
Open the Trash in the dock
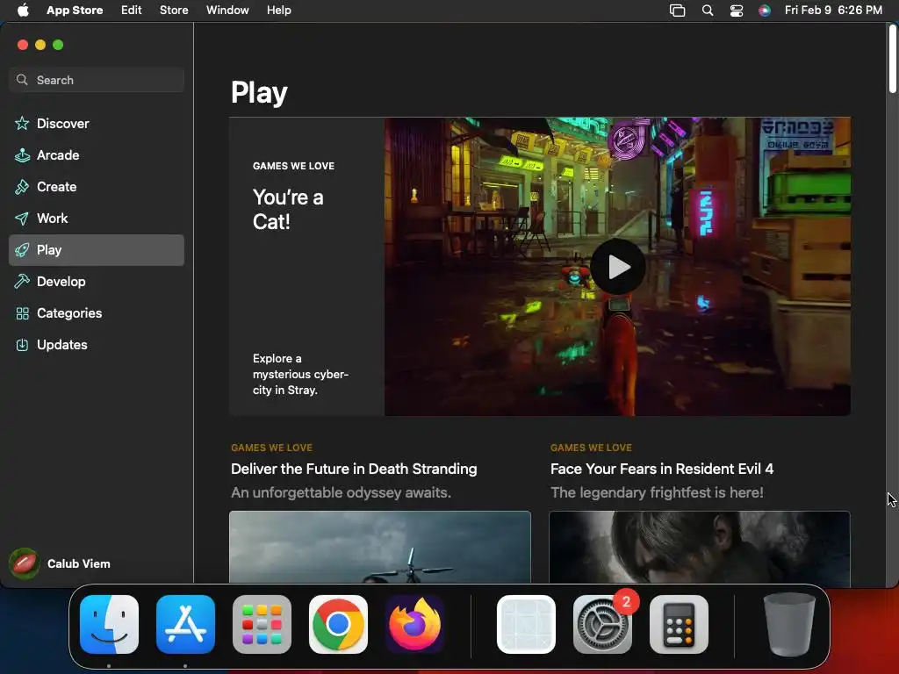click(789, 624)
